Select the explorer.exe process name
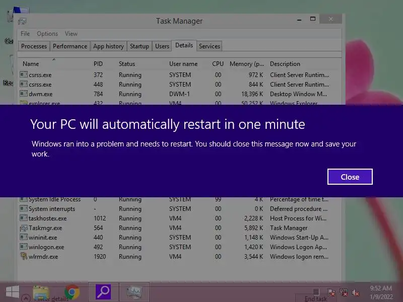The height and width of the screenshot is (302, 403). tap(44, 103)
